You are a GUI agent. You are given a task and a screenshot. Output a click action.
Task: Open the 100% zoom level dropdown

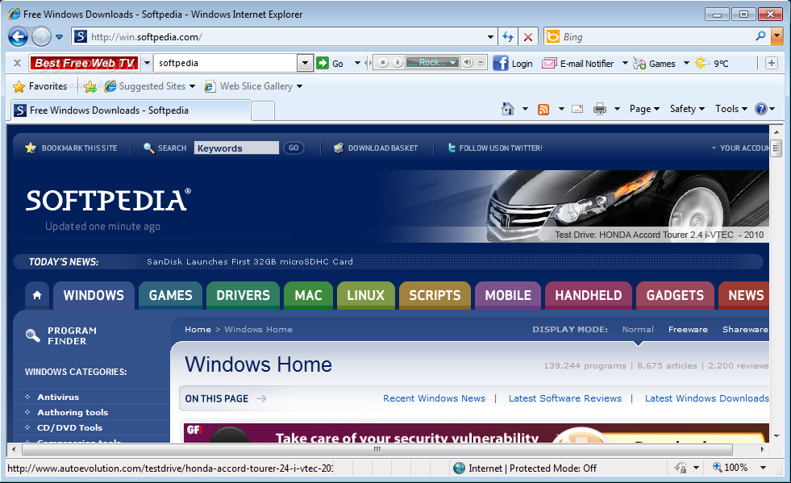pyautogui.click(x=764, y=468)
